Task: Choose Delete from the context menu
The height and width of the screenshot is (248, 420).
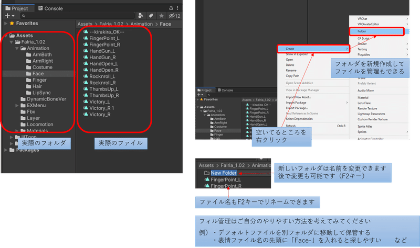Action: (x=290, y=65)
